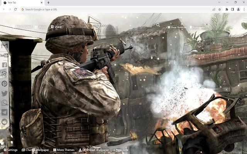Open the Chrome three-dot menu
247x154 pixels.
[x=244, y=9]
